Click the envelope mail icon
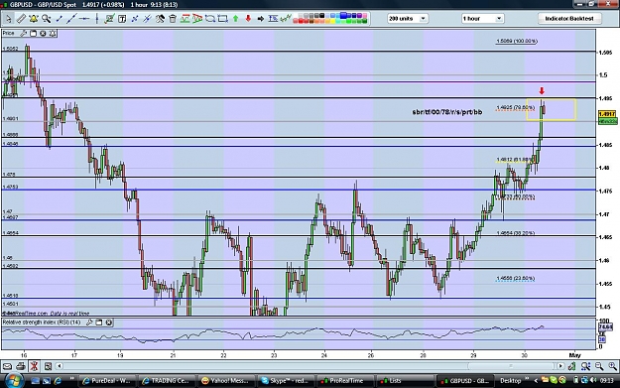 7,366
